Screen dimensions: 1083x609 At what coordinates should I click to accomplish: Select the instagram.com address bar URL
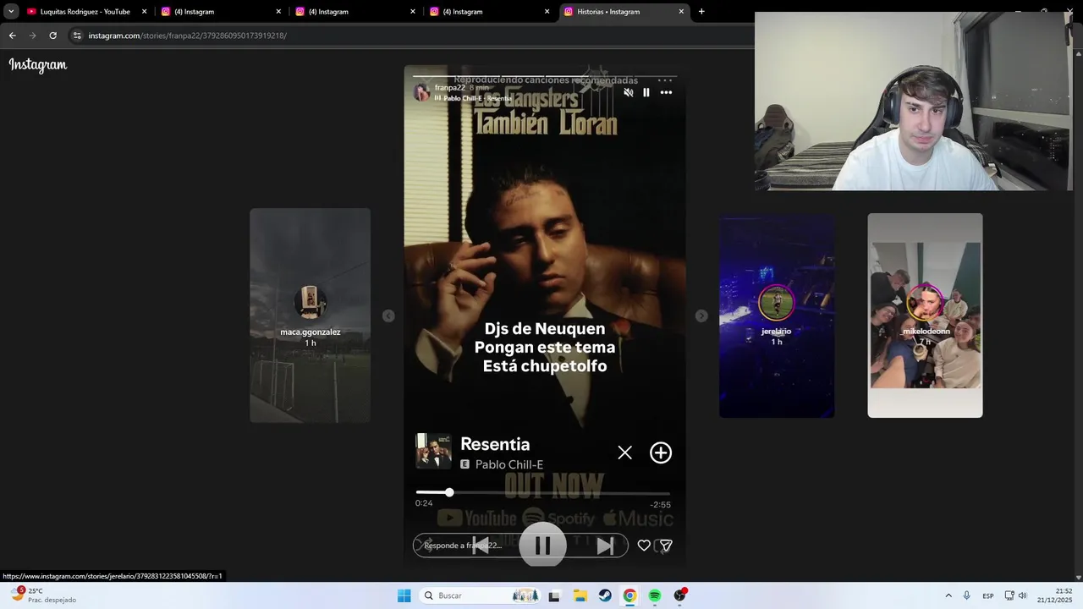click(x=188, y=36)
